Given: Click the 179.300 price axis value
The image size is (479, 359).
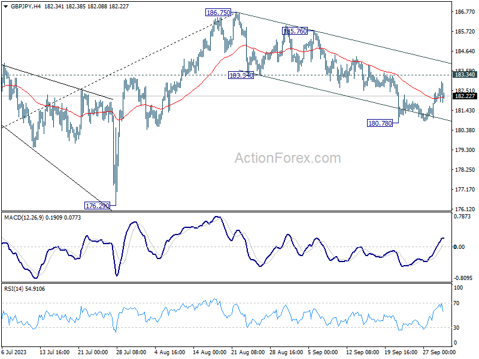Looking at the screenshot, I should coord(465,150).
